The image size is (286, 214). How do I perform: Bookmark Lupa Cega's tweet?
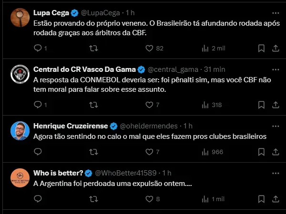pos(261,48)
